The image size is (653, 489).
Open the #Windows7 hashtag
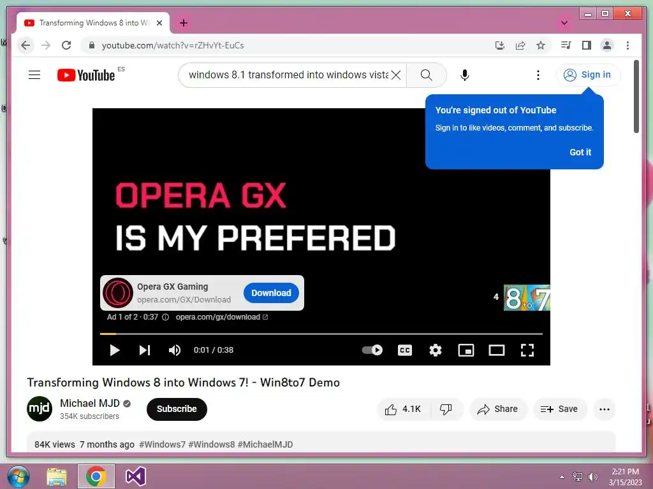pos(163,444)
